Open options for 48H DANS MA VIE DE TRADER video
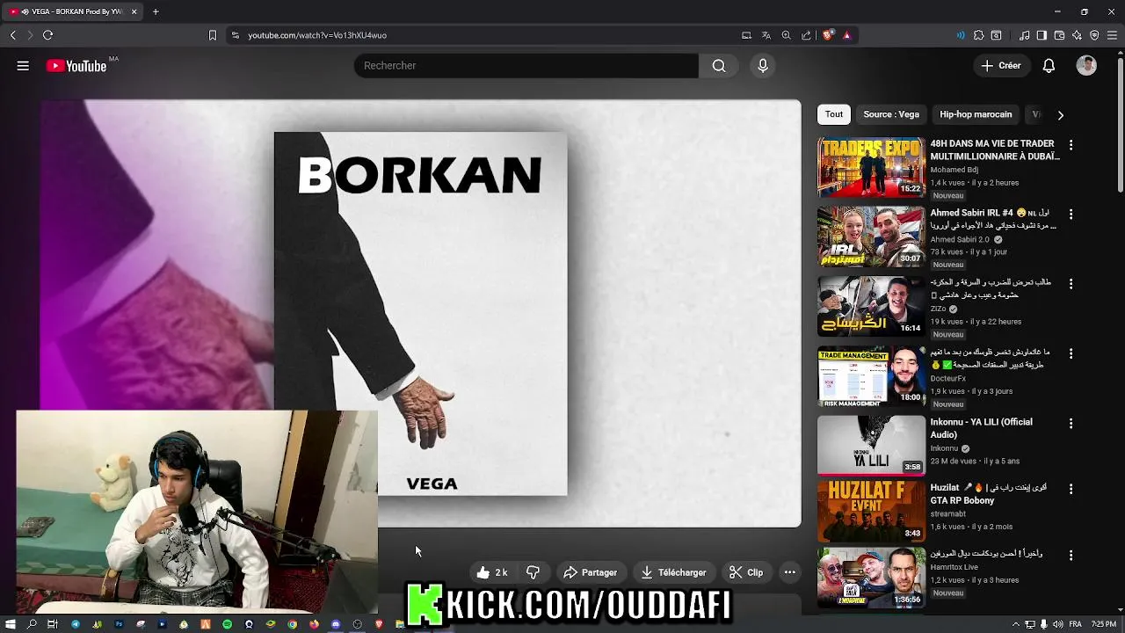Viewport: 1125px width, 633px height. point(1071,144)
